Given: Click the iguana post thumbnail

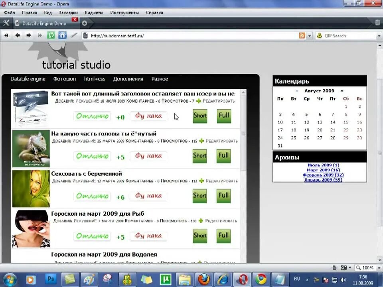Looking at the screenshot, I should tap(31, 149).
